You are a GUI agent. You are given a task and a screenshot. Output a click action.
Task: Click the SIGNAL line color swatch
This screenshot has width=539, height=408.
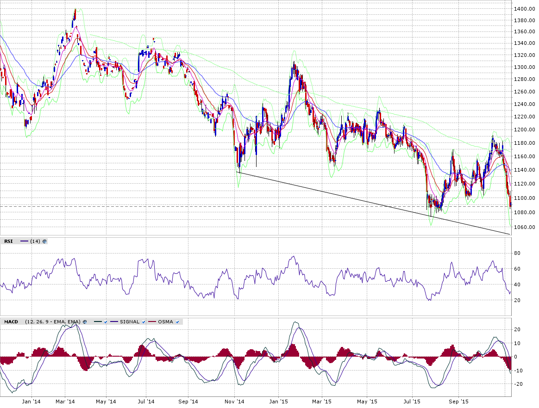pyautogui.click(x=114, y=322)
